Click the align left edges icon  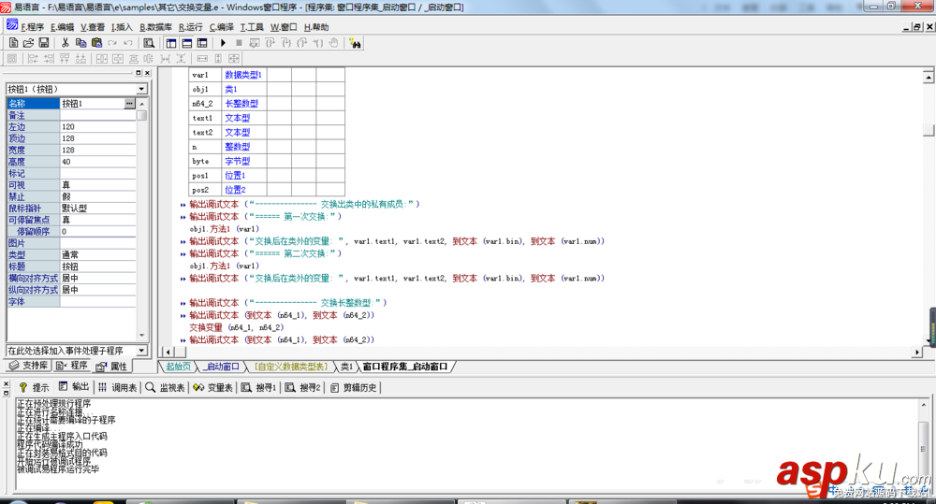(x=33, y=59)
